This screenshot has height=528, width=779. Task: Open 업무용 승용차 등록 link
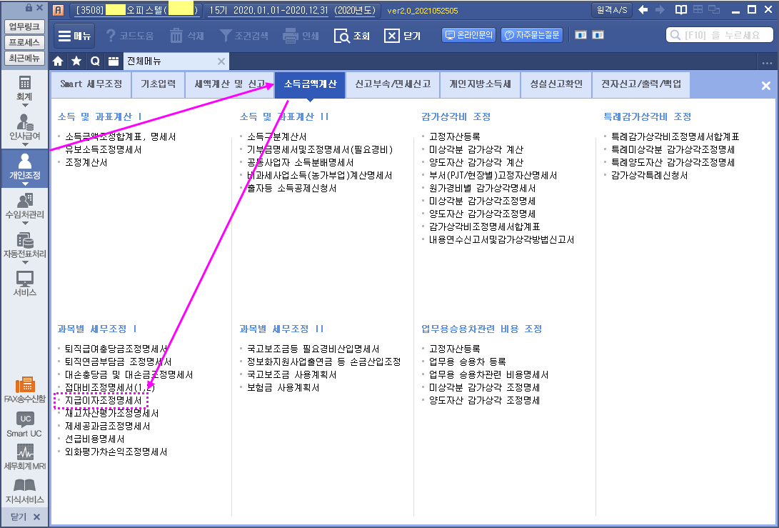coord(468,362)
